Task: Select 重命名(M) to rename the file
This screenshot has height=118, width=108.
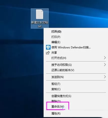Action: [58, 106]
